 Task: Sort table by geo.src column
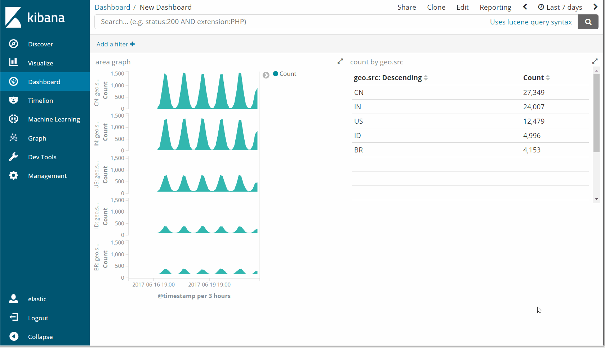tap(391, 78)
